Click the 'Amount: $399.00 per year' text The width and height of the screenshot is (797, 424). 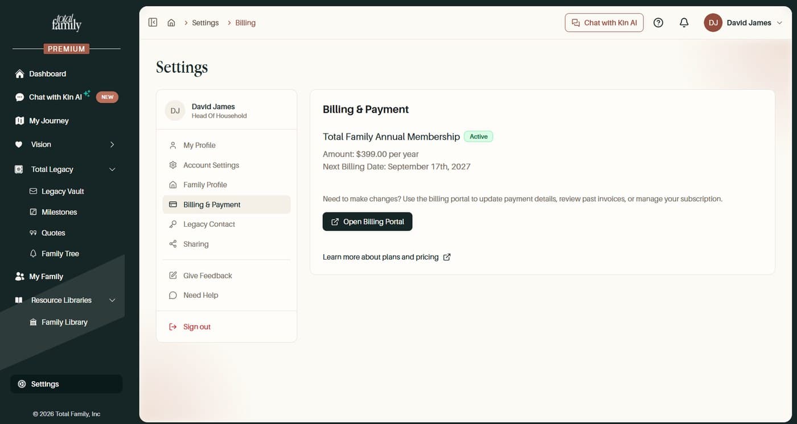371,154
